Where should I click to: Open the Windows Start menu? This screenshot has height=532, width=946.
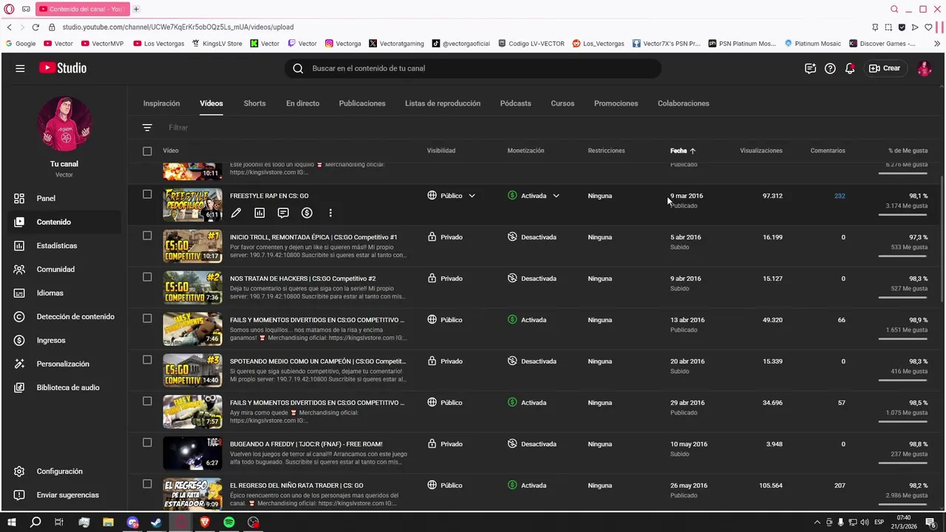(12, 522)
